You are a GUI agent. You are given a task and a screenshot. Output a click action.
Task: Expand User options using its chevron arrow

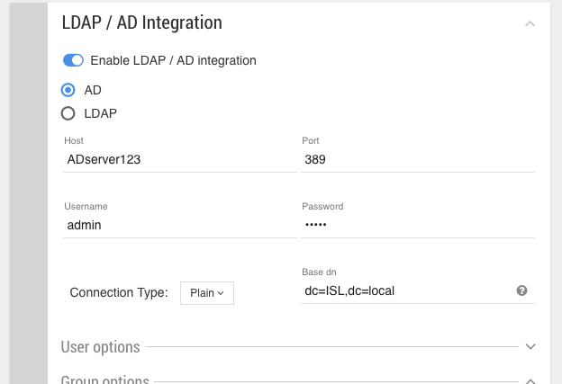pos(530,346)
